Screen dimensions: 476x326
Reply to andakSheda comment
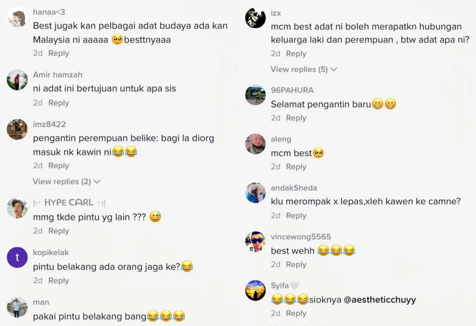coord(296,216)
